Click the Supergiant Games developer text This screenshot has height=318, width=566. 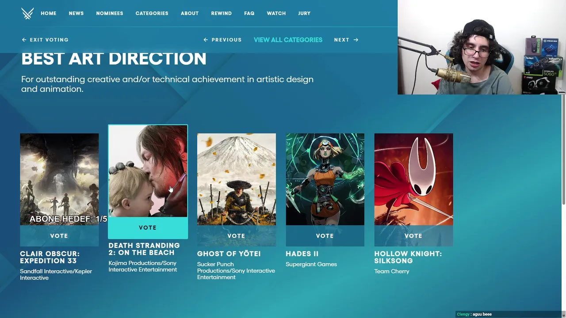coord(311,264)
